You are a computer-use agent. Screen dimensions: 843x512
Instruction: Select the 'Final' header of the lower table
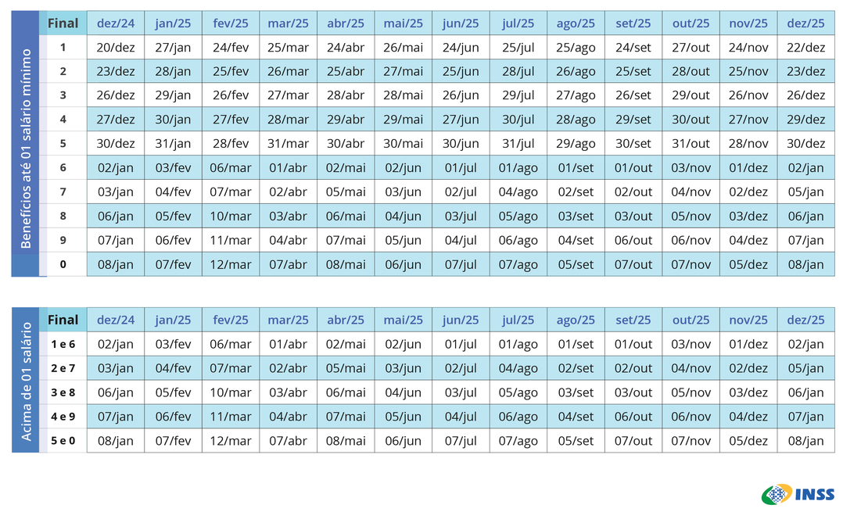point(63,320)
